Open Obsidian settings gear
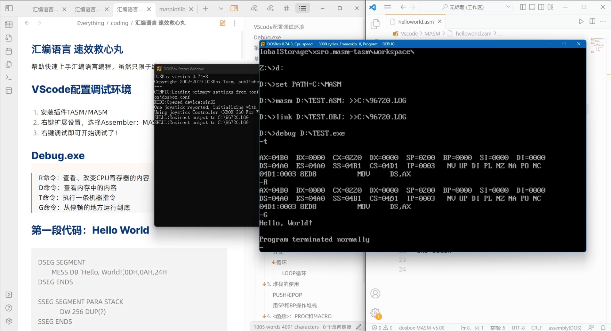 click(9, 321)
